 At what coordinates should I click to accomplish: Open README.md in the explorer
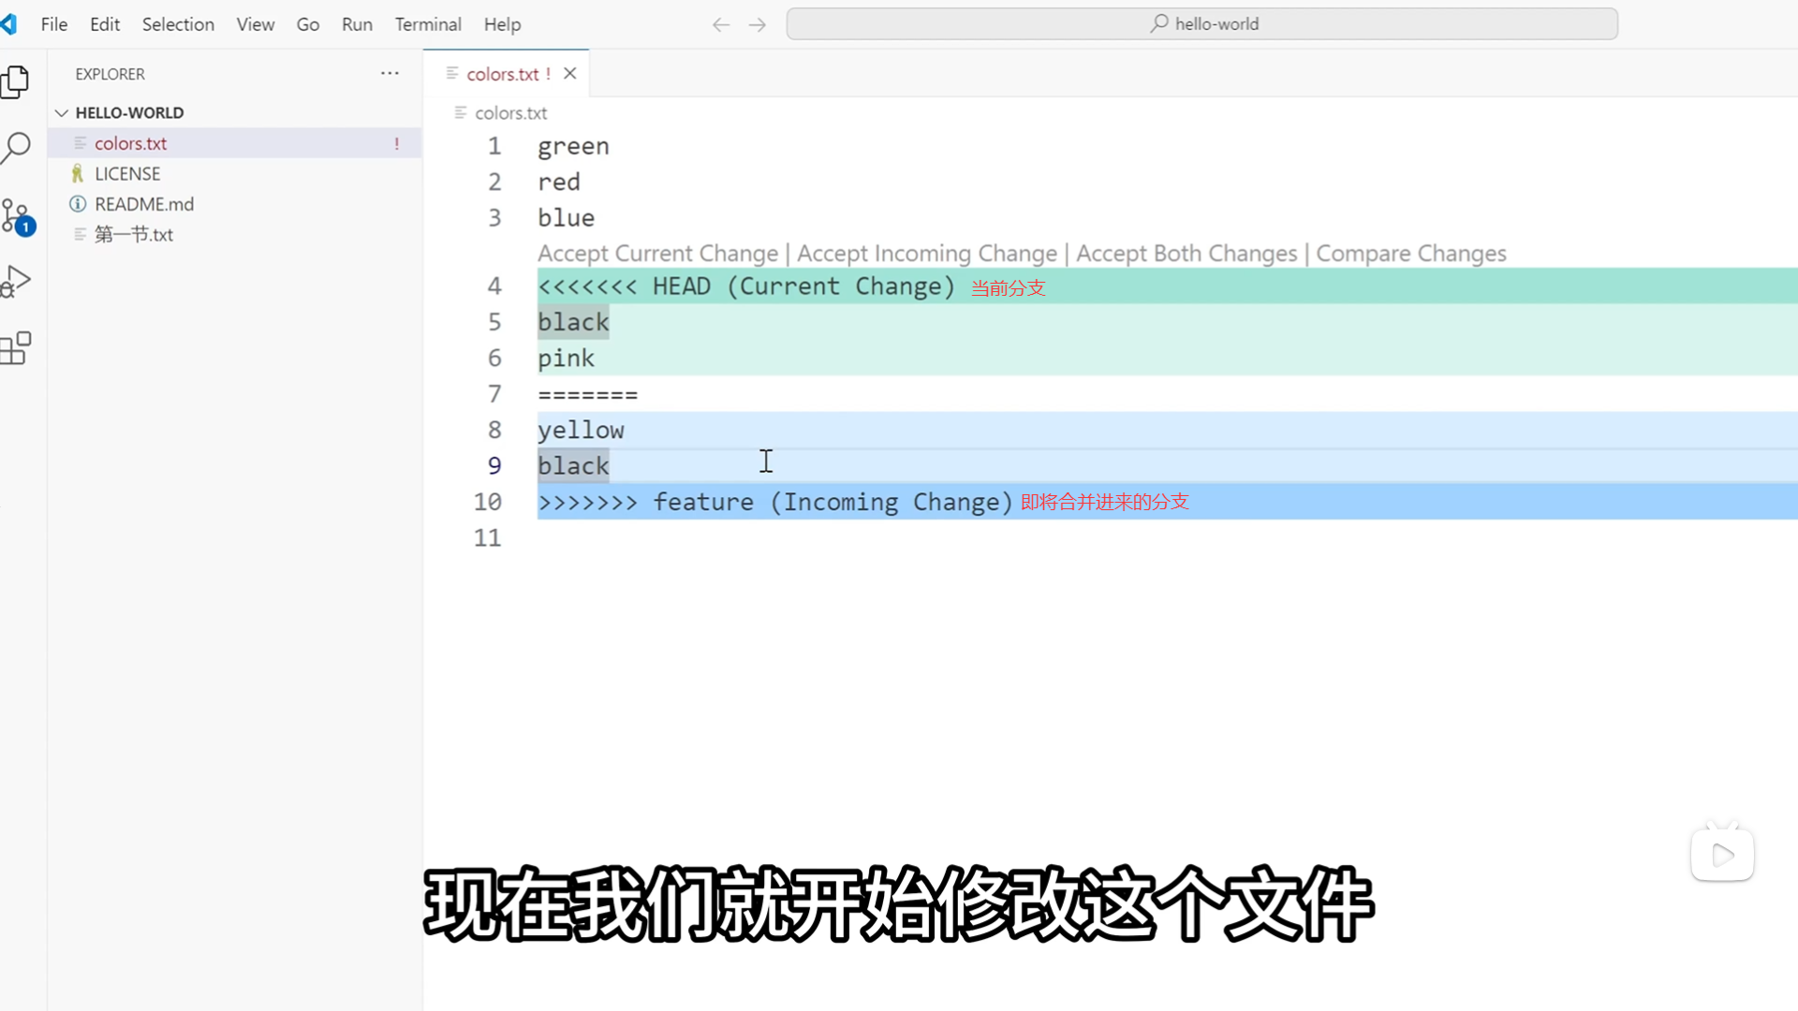[x=143, y=204]
